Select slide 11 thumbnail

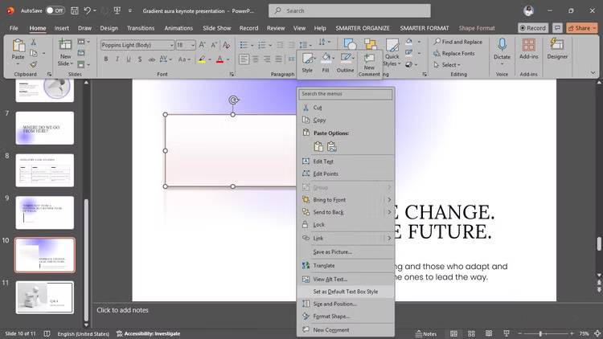point(45,296)
